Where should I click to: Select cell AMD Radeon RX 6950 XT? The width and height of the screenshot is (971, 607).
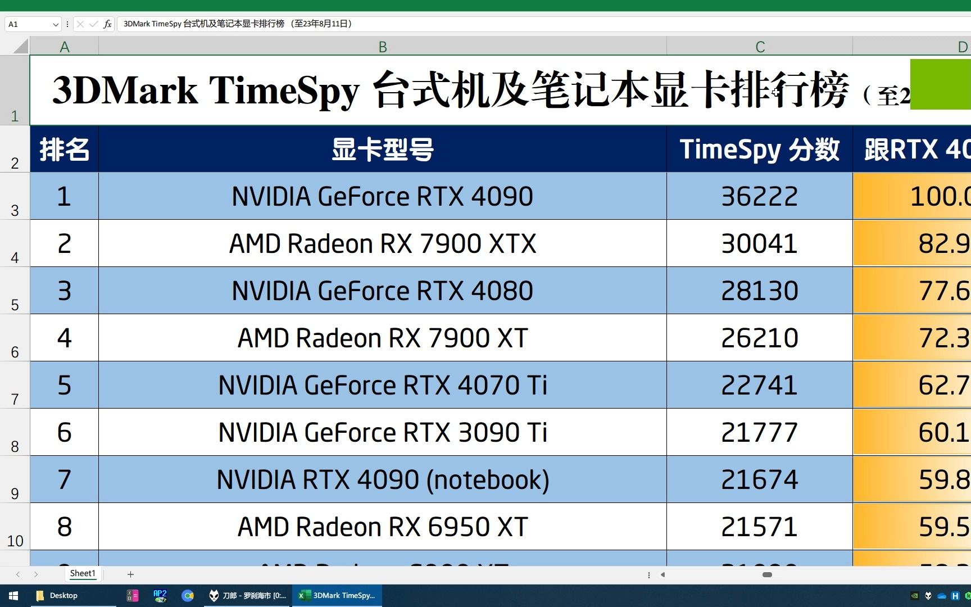(383, 527)
